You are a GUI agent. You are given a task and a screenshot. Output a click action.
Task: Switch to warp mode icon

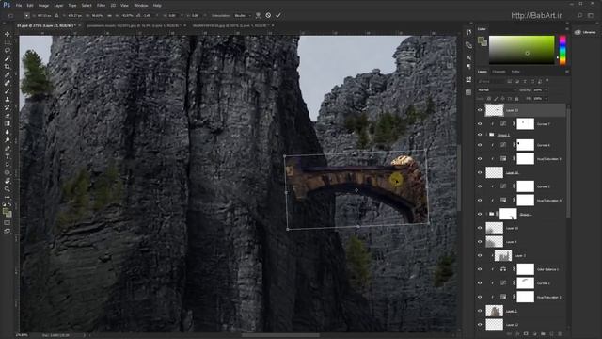pyautogui.click(x=258, y=15)
